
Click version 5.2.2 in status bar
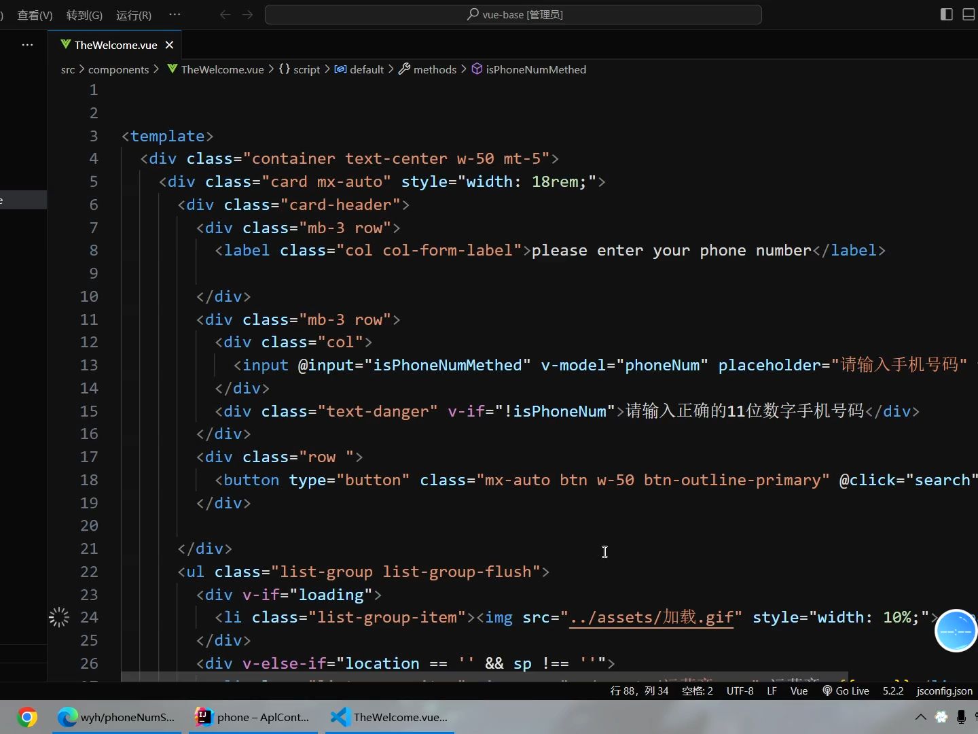pyautogui.click(x=893, y=691)
